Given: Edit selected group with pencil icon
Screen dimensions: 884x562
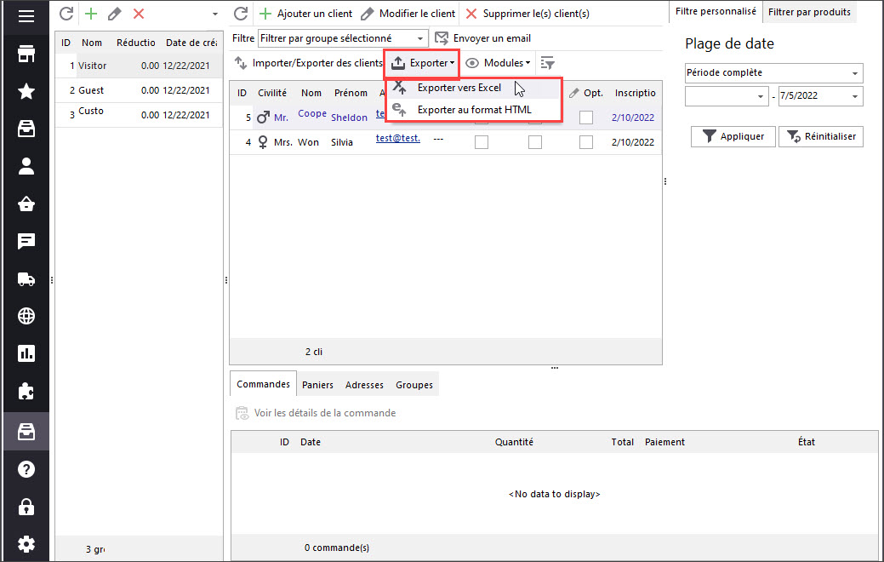Looking at the screenshot, I should coord(115,14).
